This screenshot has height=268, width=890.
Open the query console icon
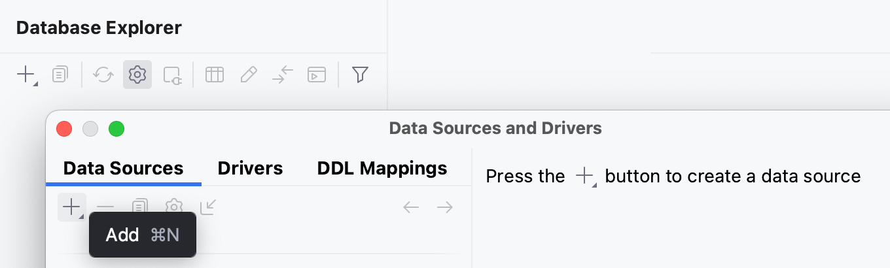point(317,75)
